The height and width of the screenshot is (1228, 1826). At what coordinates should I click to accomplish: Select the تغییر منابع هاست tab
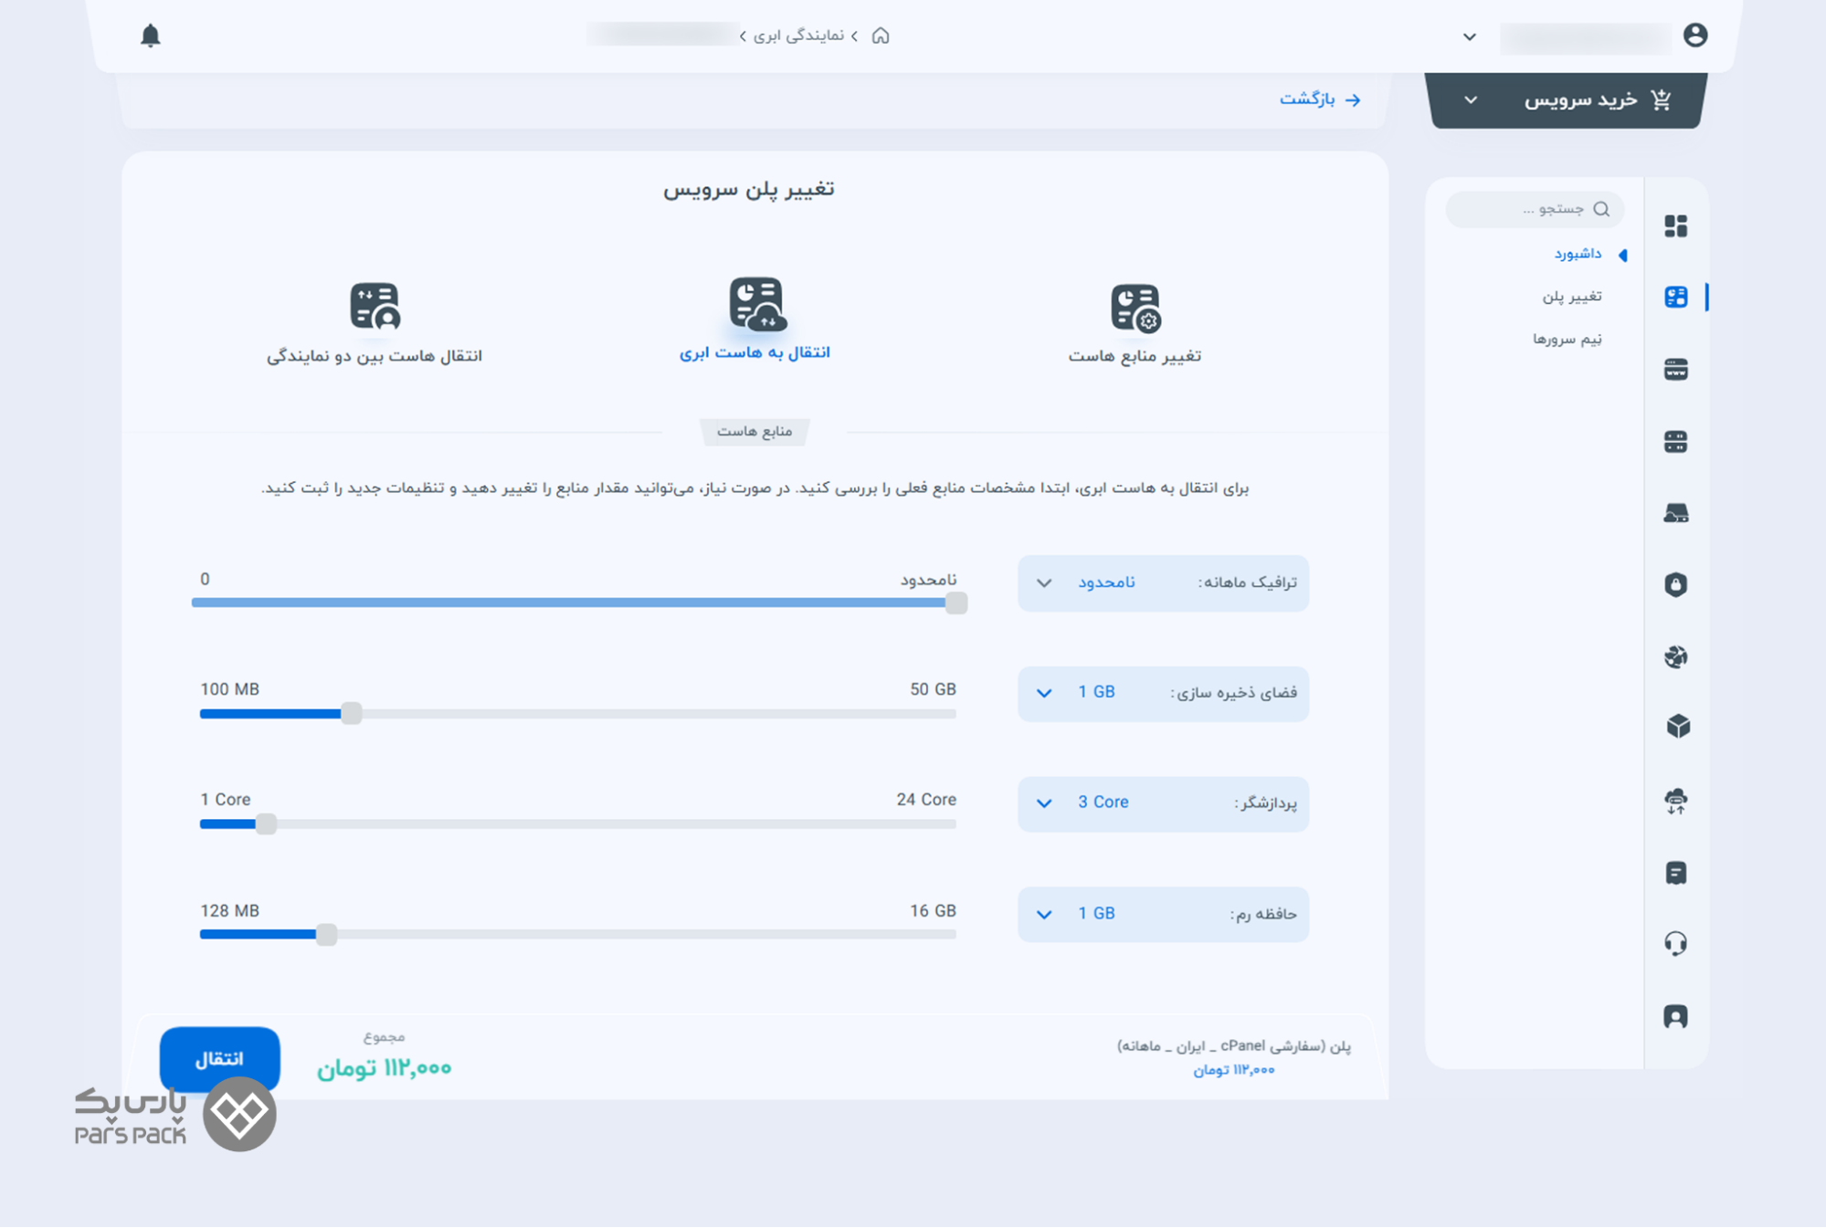pyautogui.click(x=1135, y=322)
